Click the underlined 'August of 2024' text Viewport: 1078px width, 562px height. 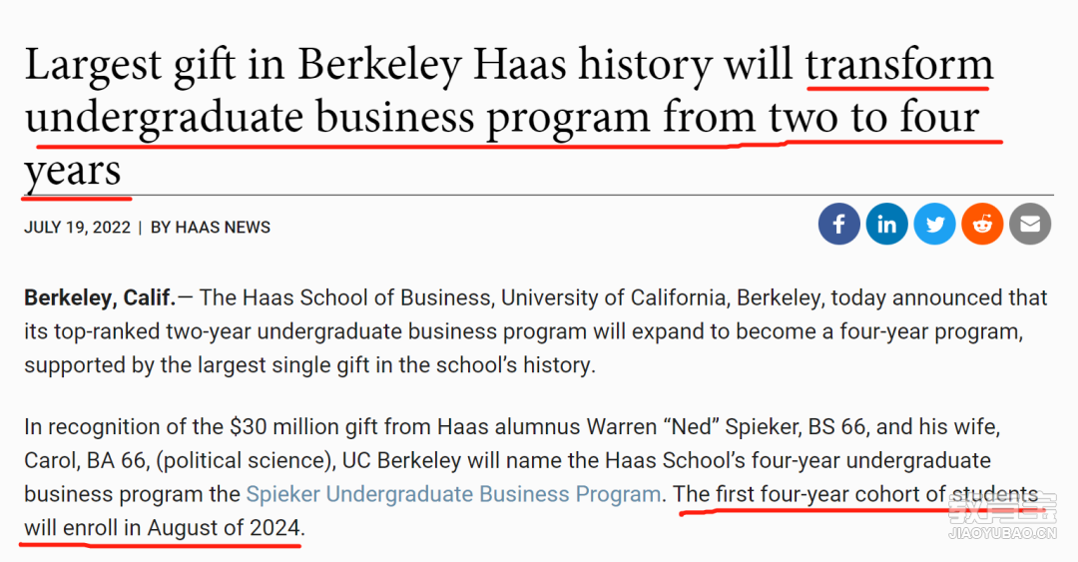point(224,528)
